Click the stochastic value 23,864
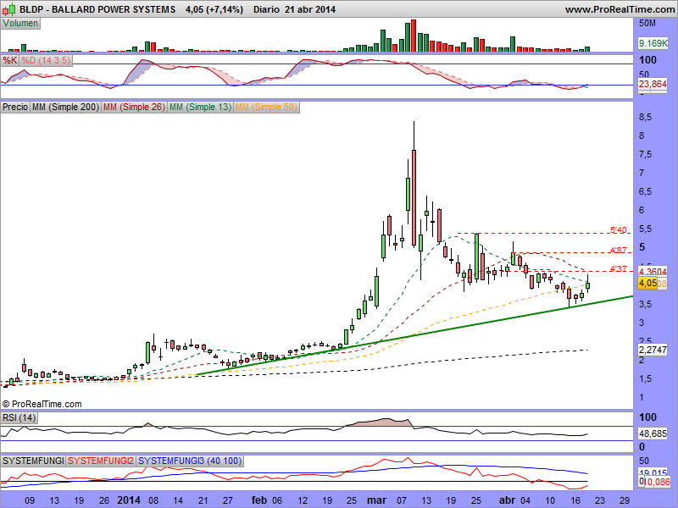The height and width of the screenshot is (508, 678). pyautogui.click(x=653, y=84)
